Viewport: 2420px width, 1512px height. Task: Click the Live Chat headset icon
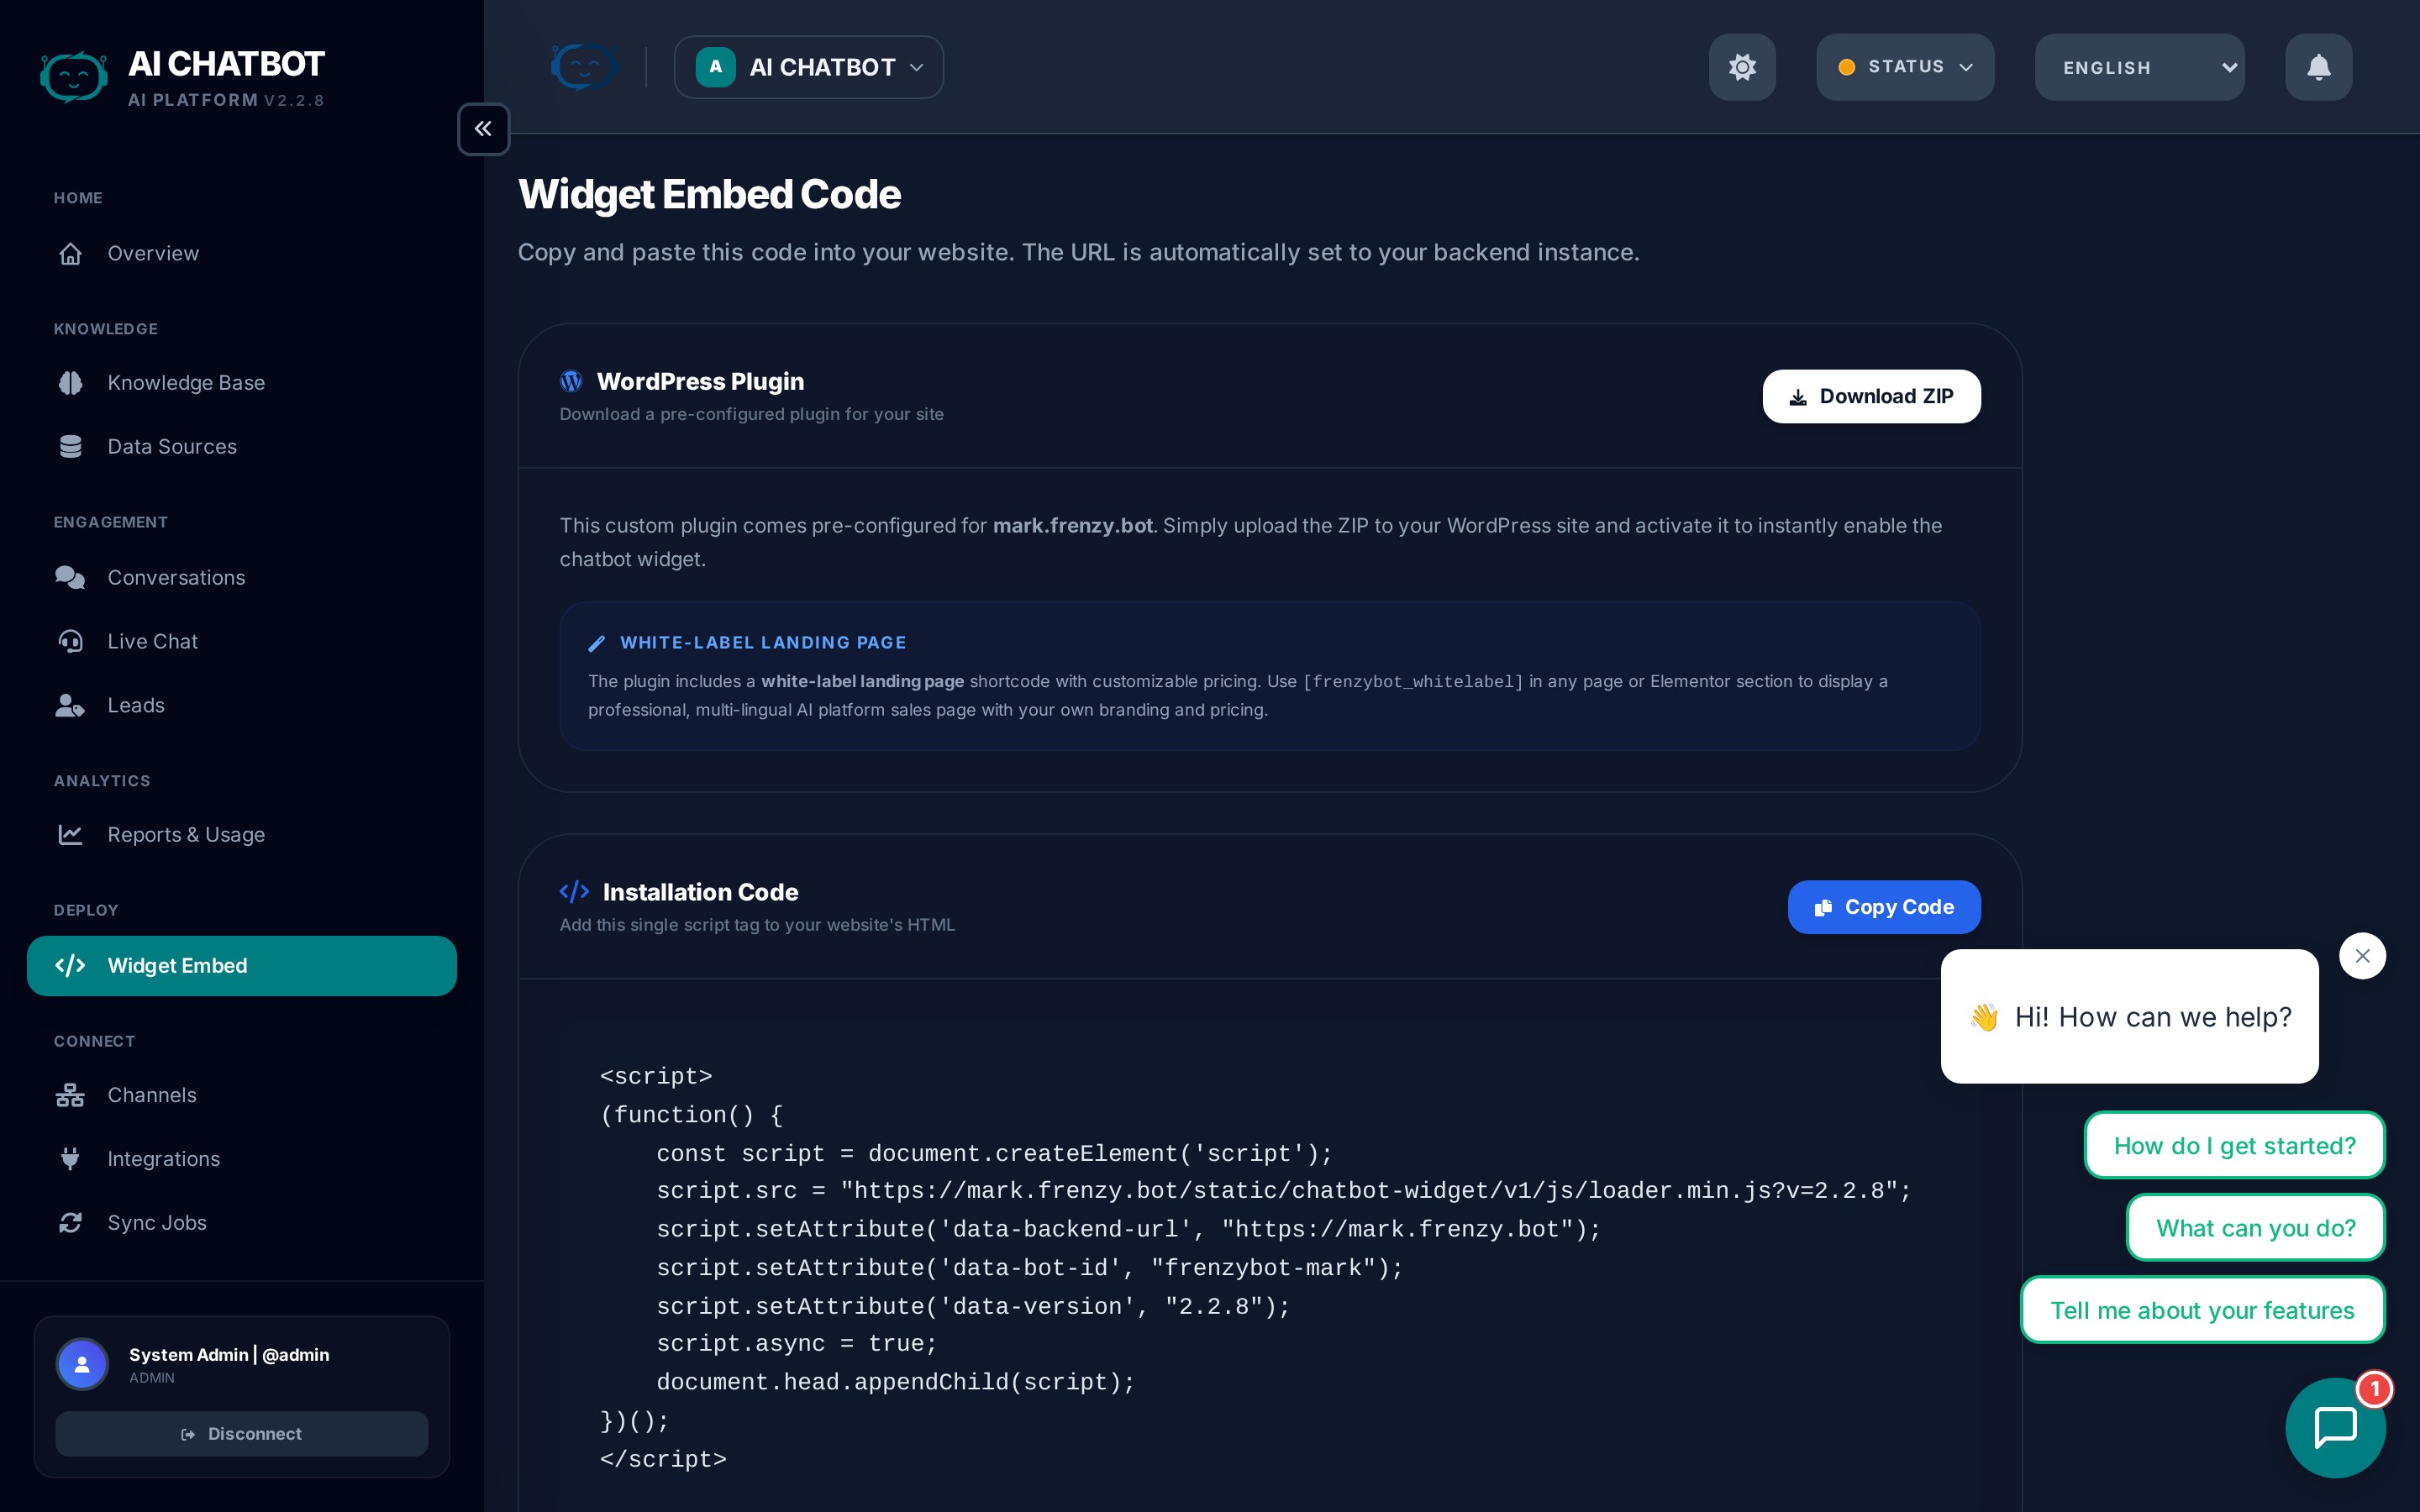[70, 641]
